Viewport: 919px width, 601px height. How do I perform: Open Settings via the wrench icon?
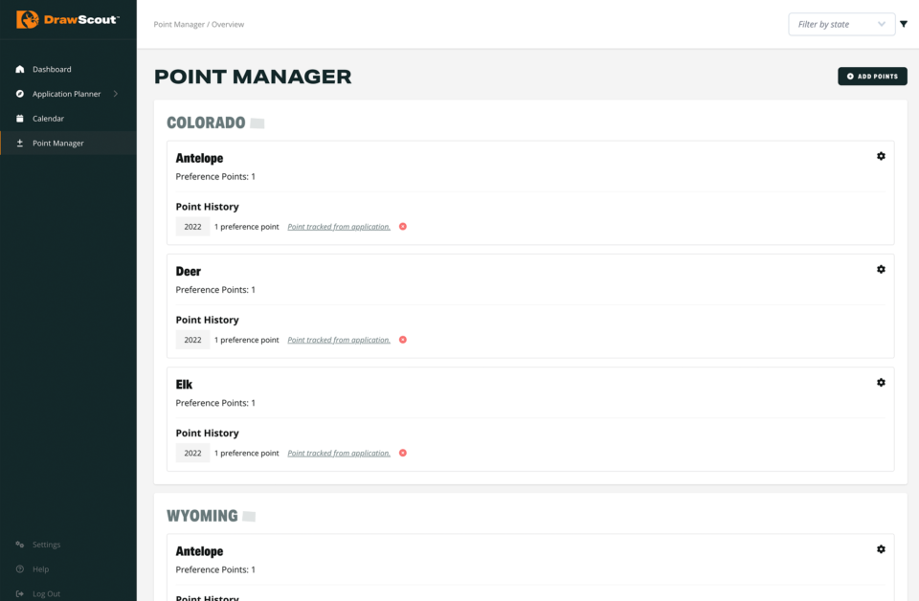(19, 545)
